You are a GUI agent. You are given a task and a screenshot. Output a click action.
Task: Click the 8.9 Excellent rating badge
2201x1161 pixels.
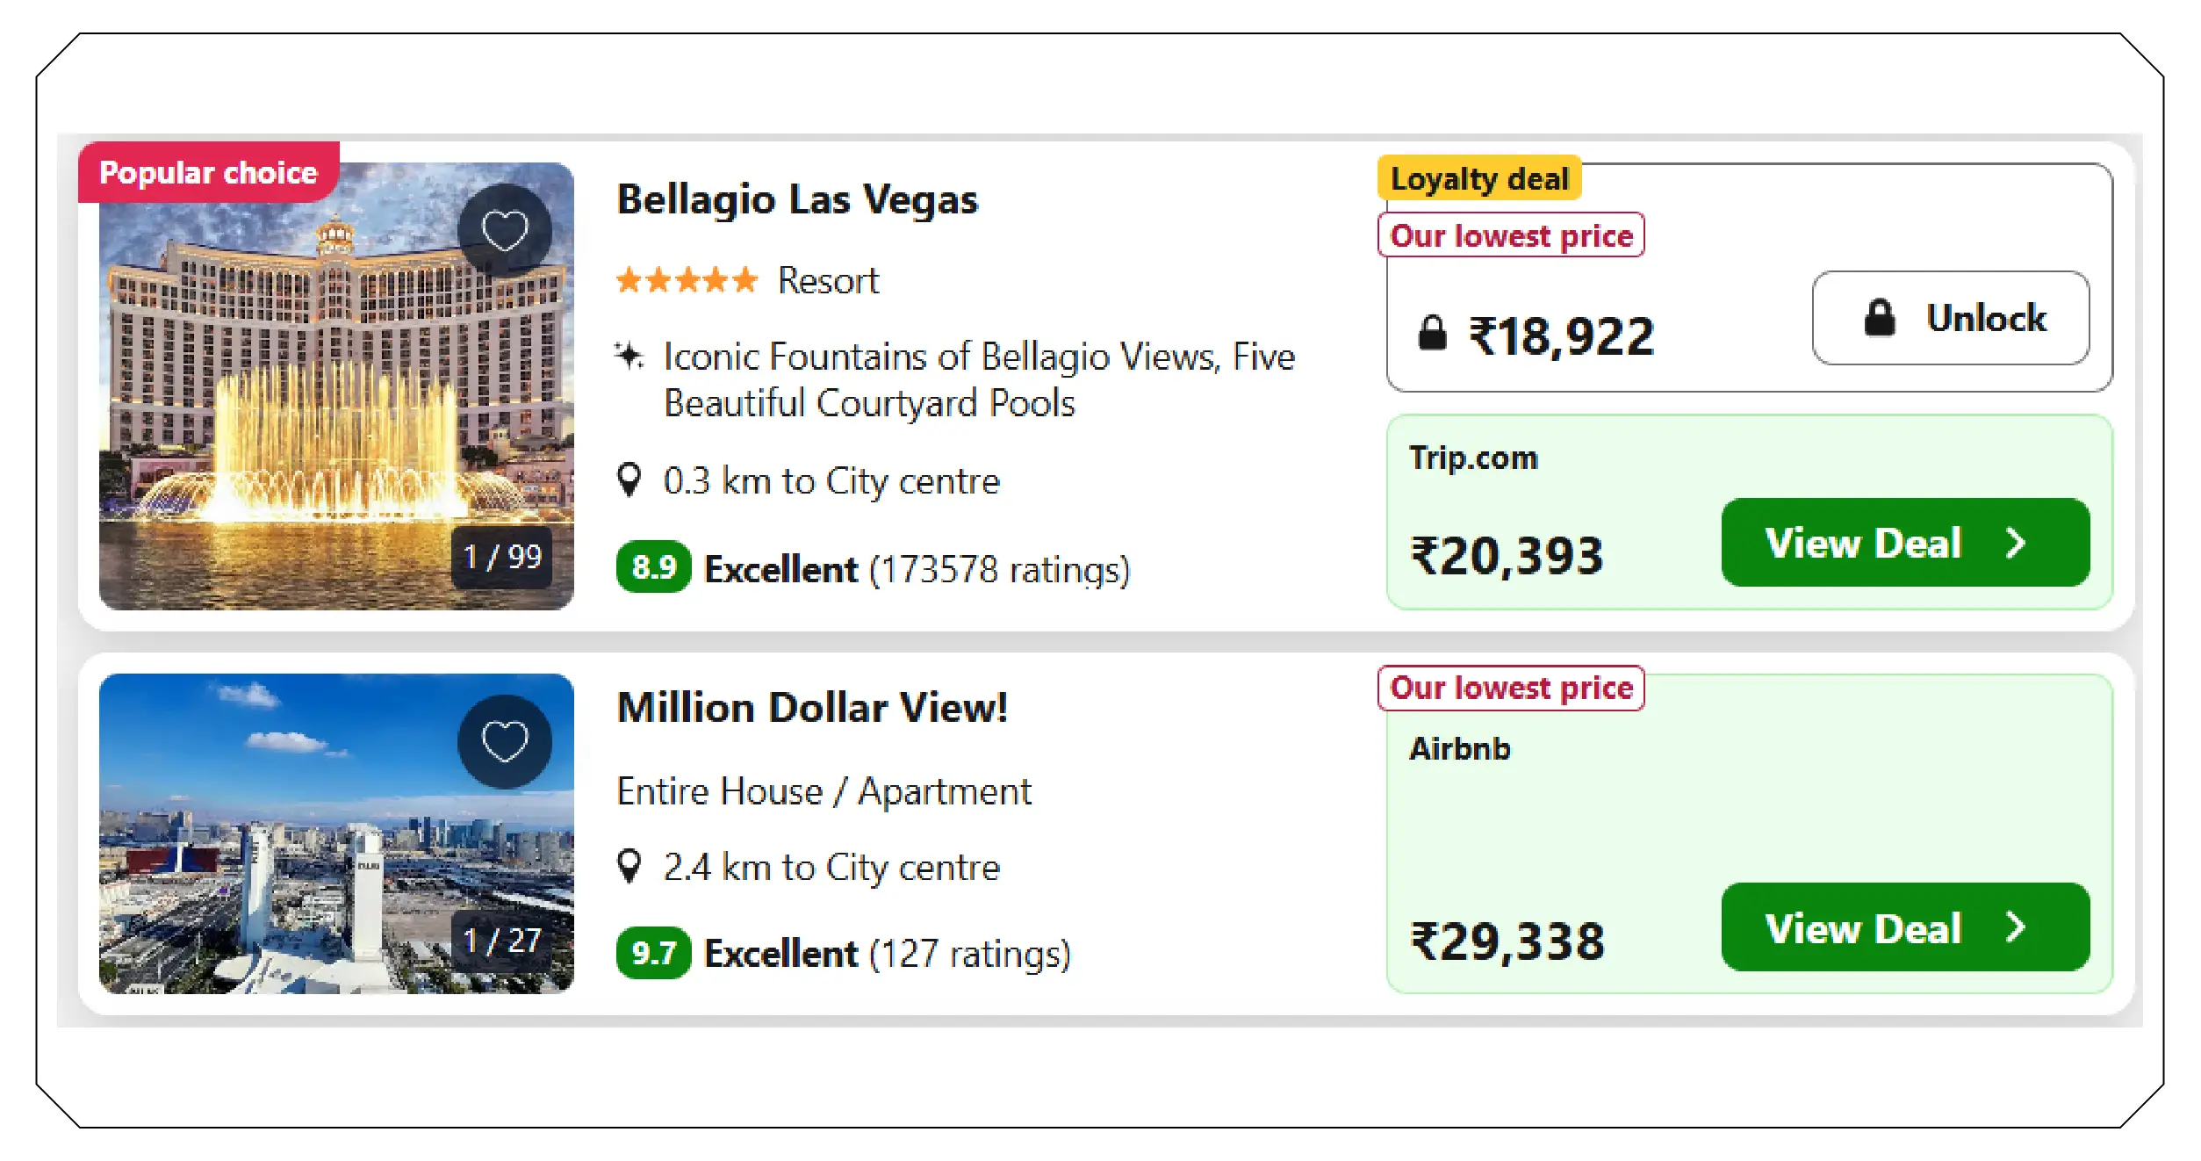[x=651, y=568]
